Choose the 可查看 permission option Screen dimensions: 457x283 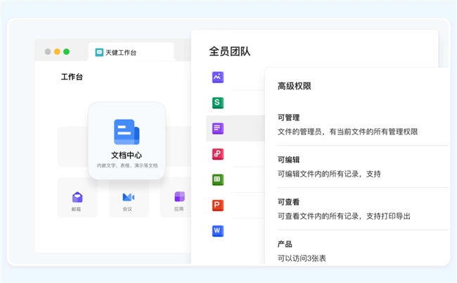[x=290, y=202]
